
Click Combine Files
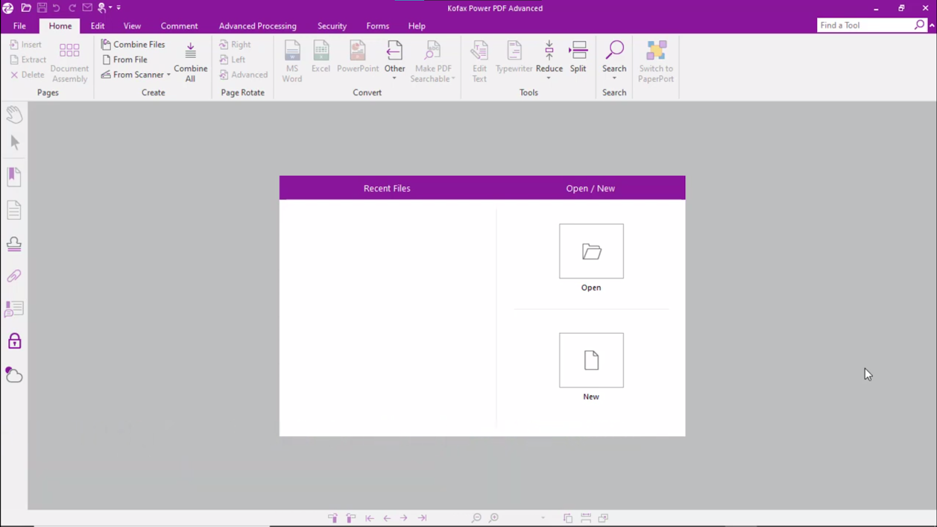pyautogui.click(x=133, y=45)
